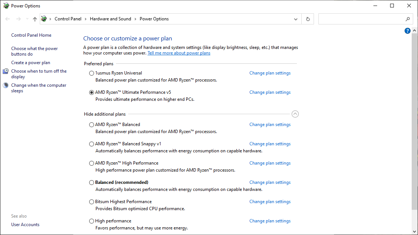Select AMD Ryzen Balanced power plan

[91, 125]
